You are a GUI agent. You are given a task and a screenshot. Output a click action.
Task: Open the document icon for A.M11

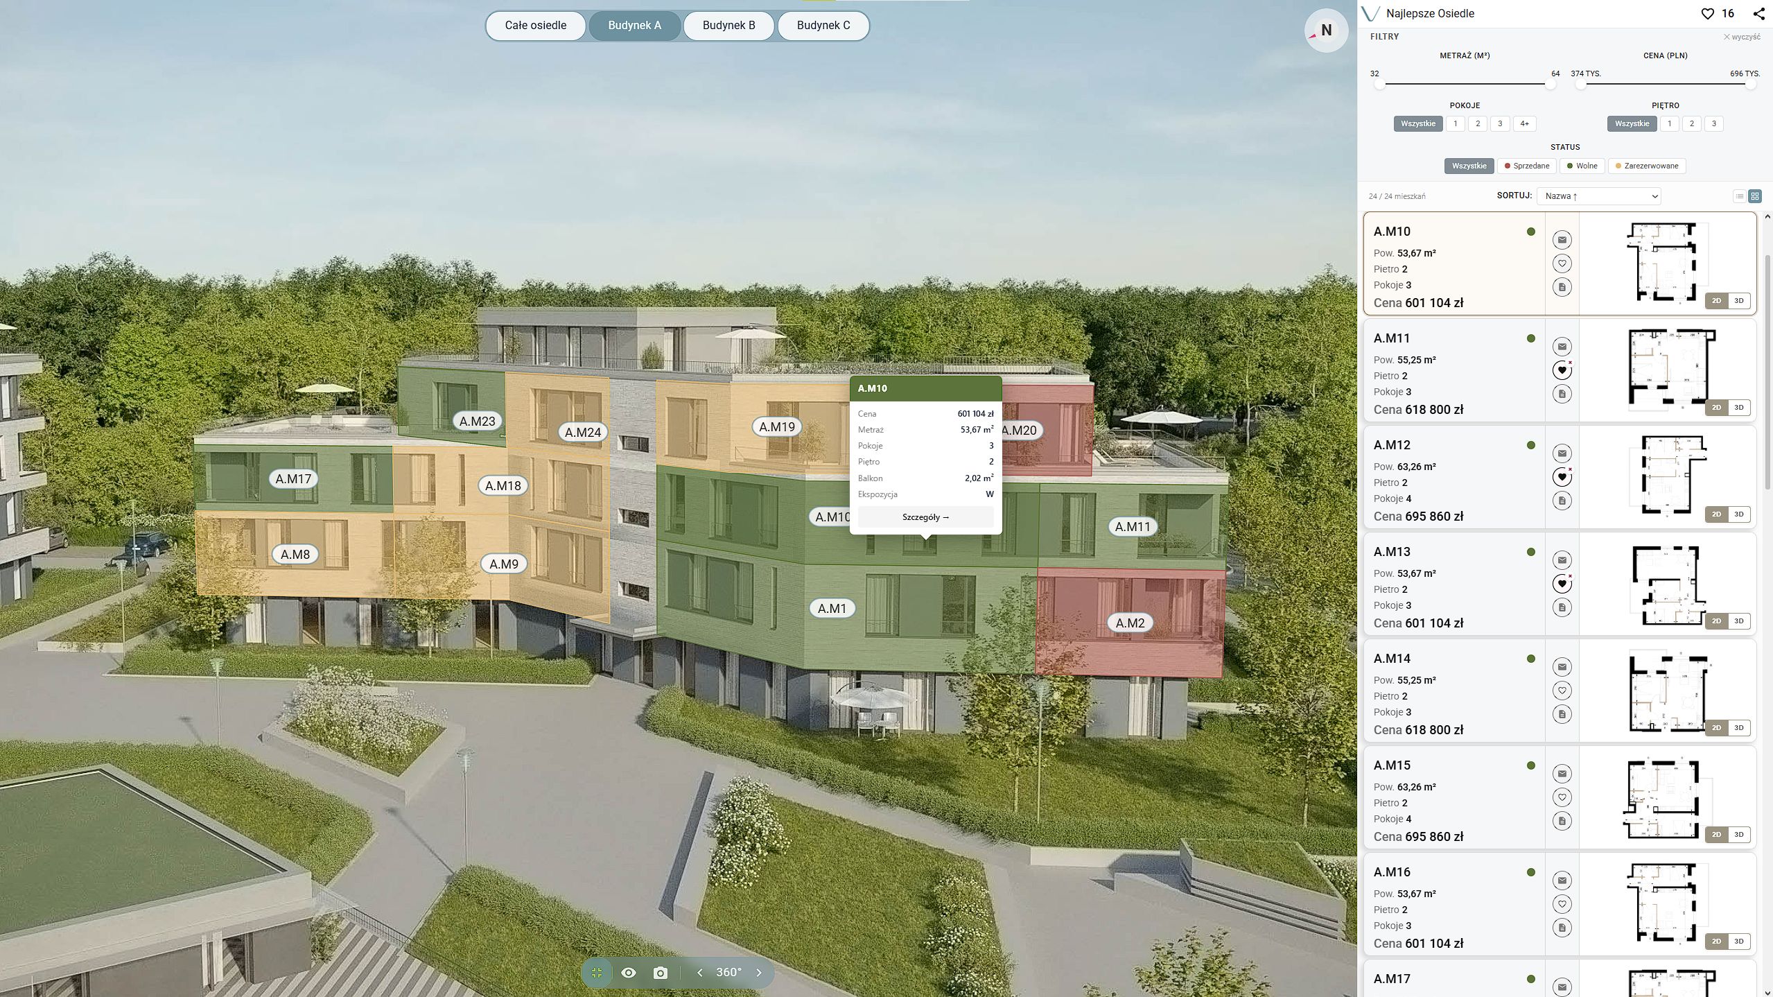pos(1562,394)
